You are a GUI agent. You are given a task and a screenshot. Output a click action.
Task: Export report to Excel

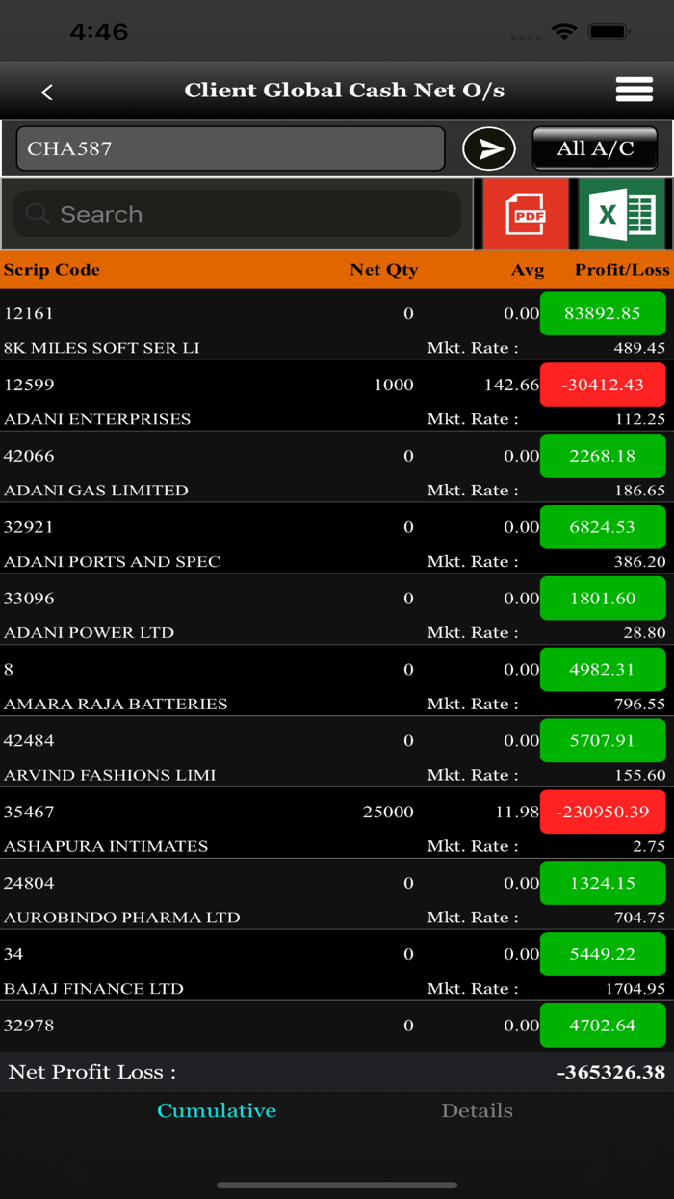click(622, 214)
